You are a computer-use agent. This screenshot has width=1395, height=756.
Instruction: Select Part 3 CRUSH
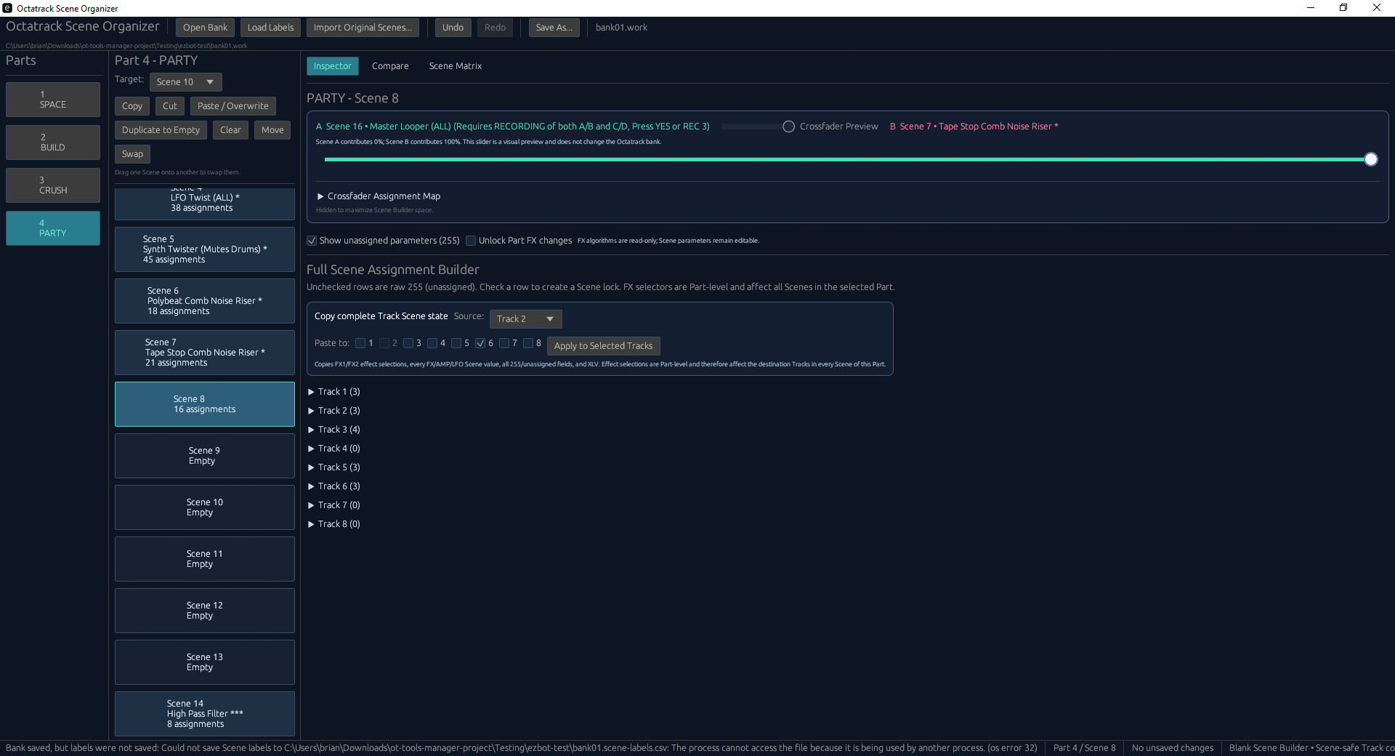coord(53,185)
